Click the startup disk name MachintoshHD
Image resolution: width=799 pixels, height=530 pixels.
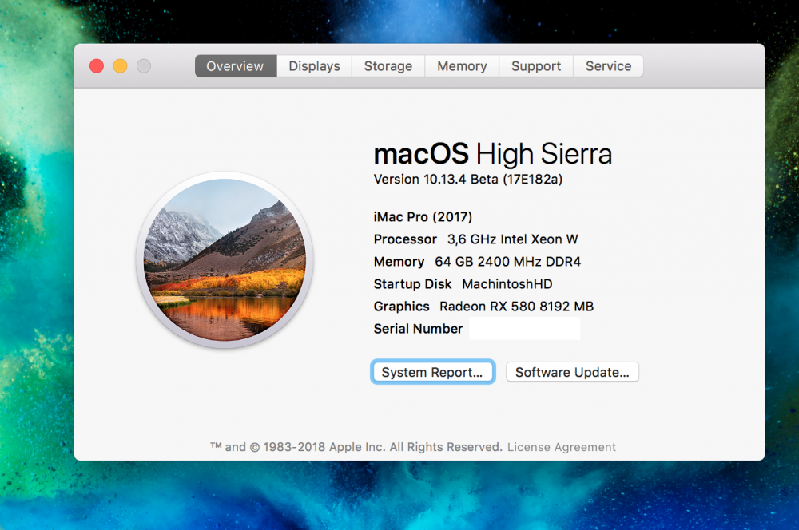pyautogui.click(x=507, y=284)
